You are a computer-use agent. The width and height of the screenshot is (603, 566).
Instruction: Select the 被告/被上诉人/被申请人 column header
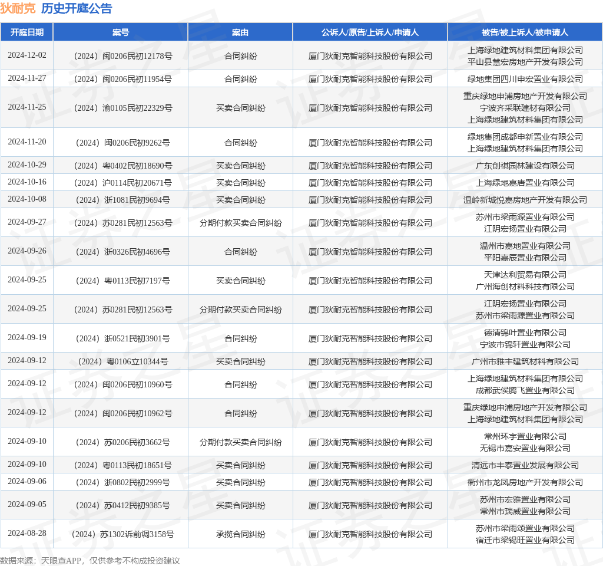tap(525, 32)
